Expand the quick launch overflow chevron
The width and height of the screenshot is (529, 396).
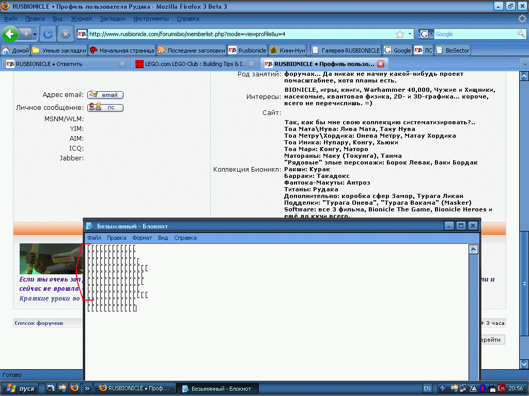[x=87, y=388]
